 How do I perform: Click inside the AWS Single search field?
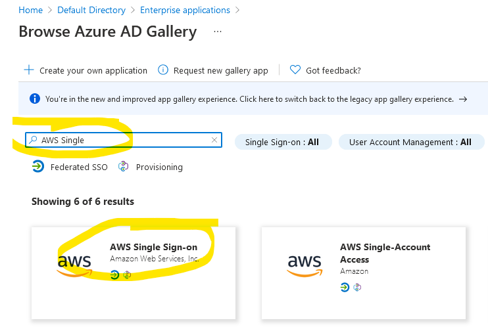click(x=124, y=140)
